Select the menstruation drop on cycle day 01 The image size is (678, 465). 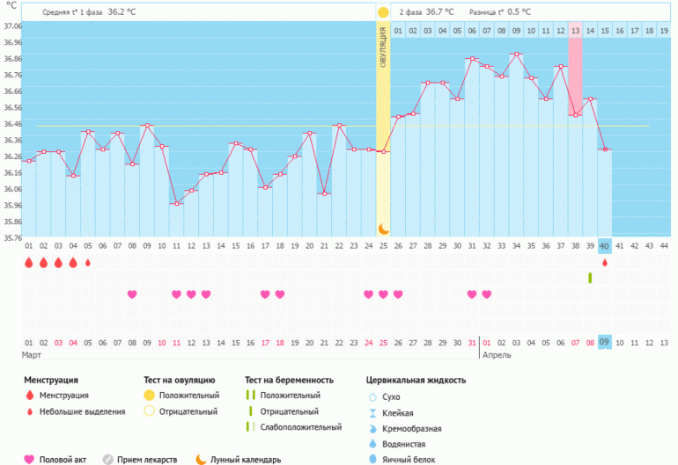(29, 263)
